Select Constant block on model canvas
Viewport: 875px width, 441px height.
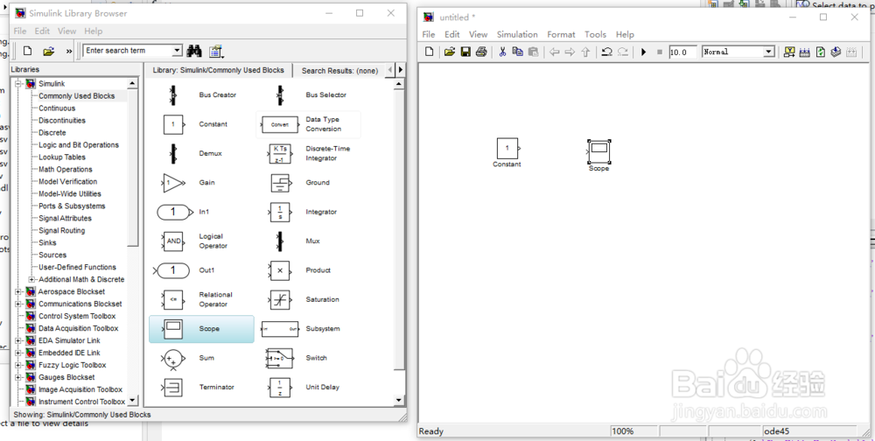click(x=507, y=149)
